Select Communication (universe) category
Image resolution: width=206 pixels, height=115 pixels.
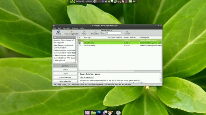pos(64,55)
